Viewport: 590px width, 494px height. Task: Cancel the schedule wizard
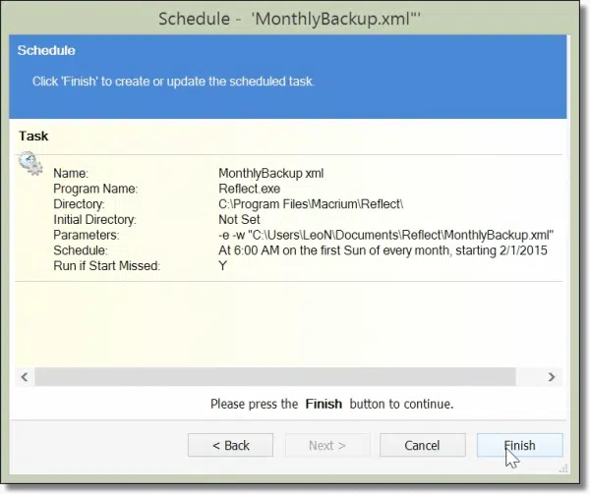[423, 446]
